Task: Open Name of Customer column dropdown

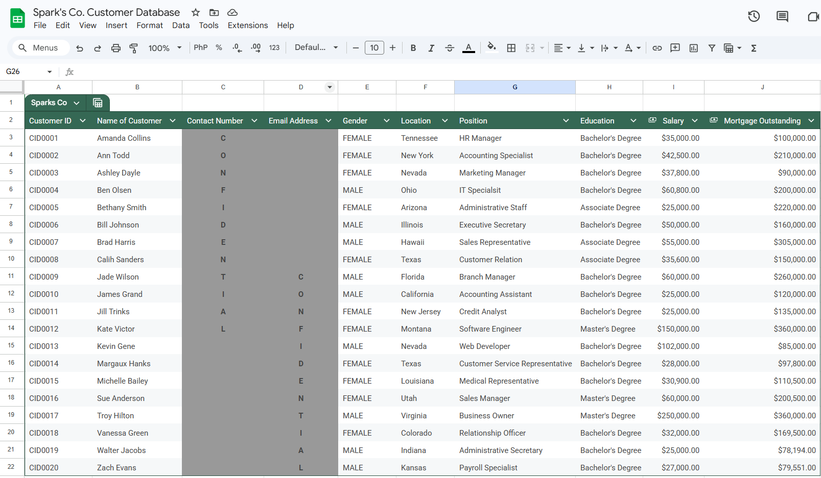Action: 173,121
